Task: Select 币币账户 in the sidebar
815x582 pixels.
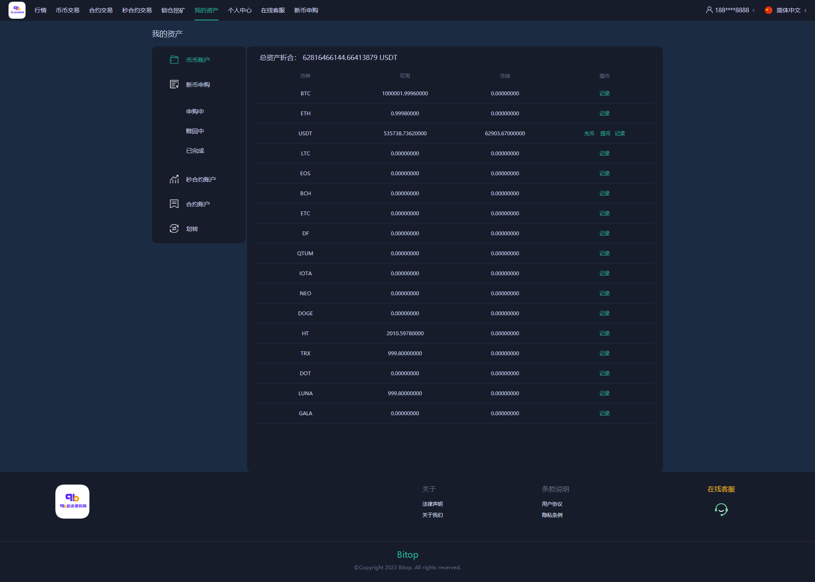Action: tap(198, 60)
